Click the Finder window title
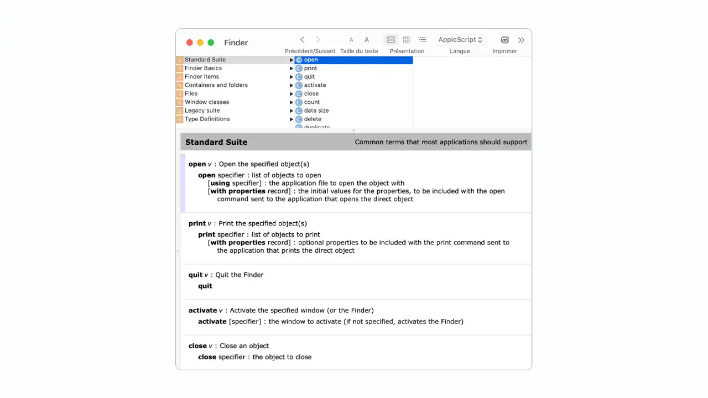 coord(236,43)
